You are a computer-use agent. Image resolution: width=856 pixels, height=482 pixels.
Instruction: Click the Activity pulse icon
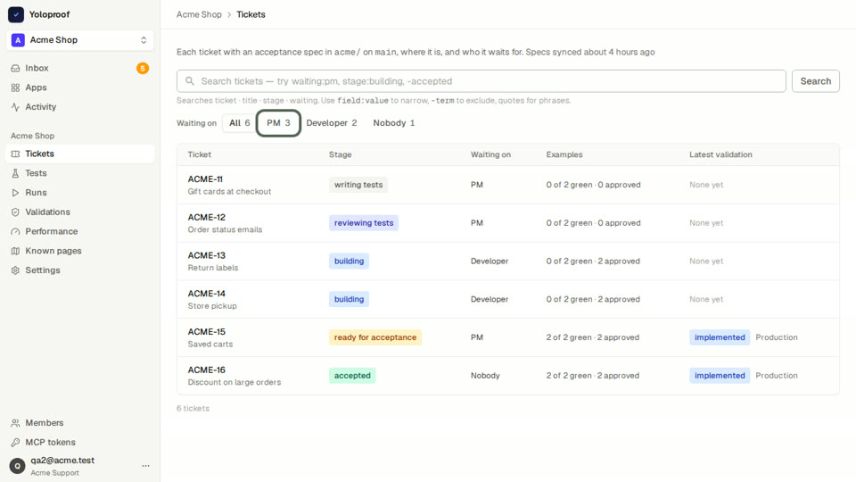point(15,107)
